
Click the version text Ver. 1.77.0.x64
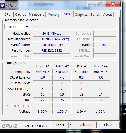[36, 126]
